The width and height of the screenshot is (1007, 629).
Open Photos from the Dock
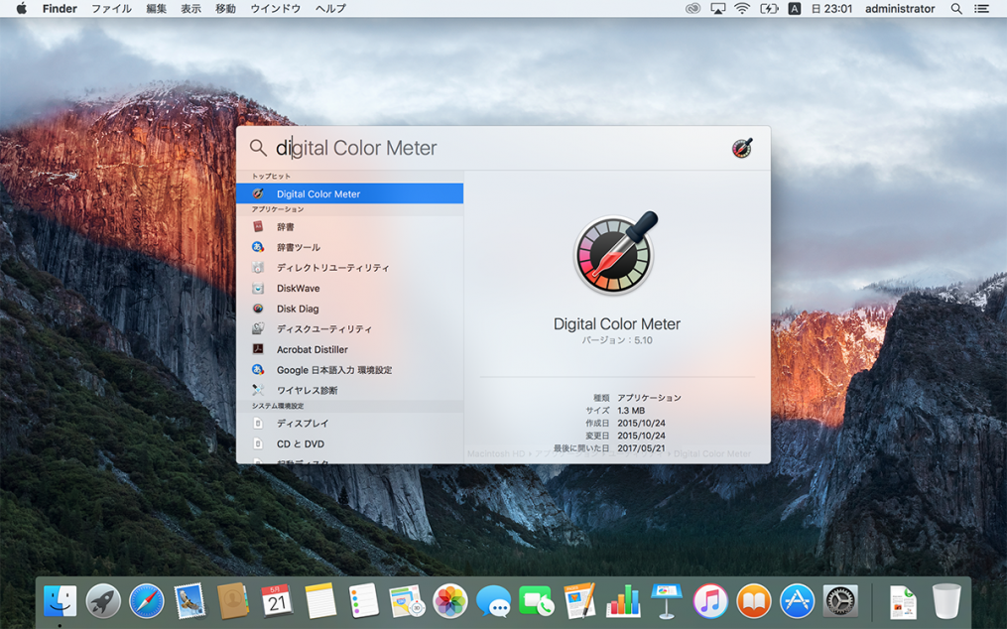[450, 601]
